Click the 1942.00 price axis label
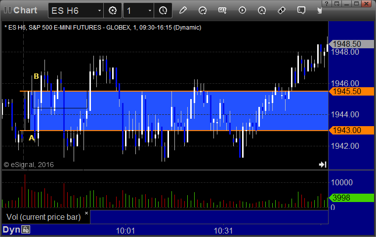 [345, 146]
